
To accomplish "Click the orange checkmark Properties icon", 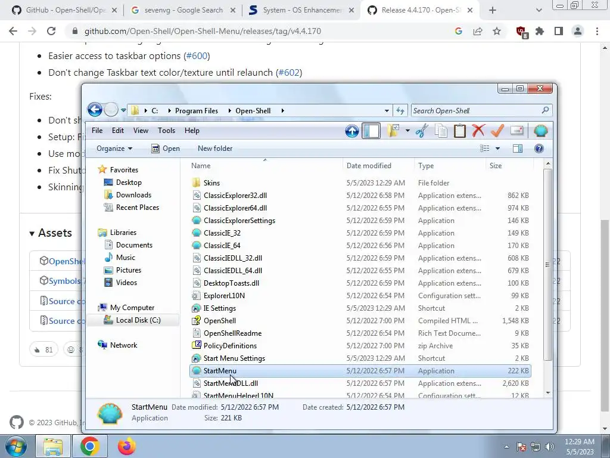I will [497, 131].
